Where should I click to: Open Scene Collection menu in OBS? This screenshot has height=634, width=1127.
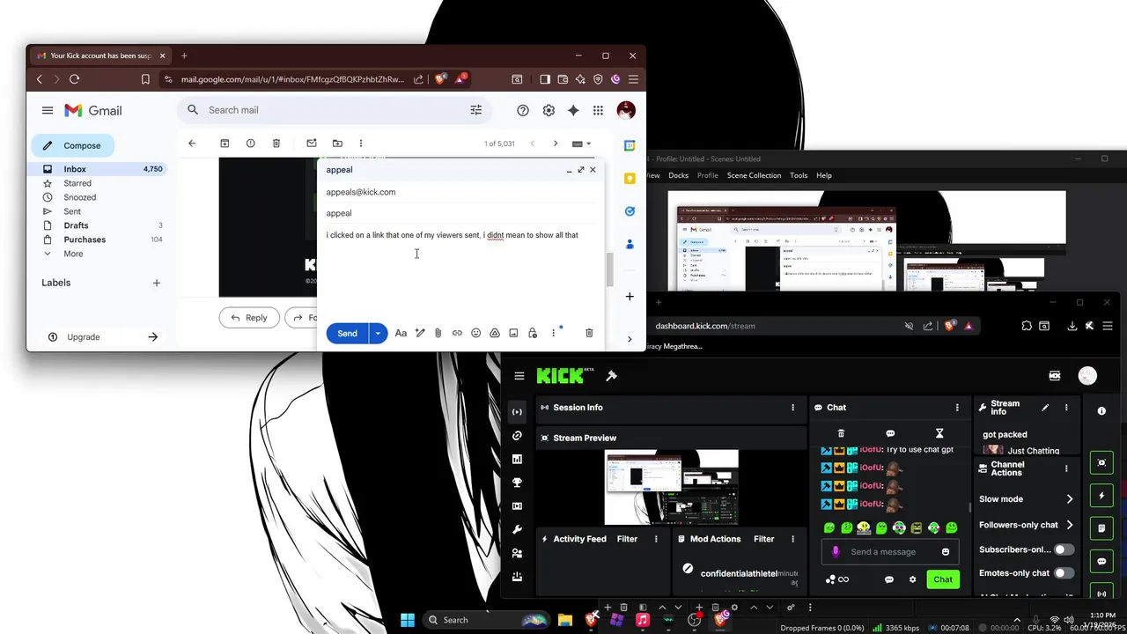[754, 175]
